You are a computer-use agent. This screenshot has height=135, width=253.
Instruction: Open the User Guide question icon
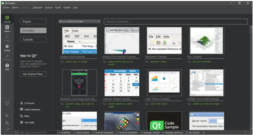(22, 122)
